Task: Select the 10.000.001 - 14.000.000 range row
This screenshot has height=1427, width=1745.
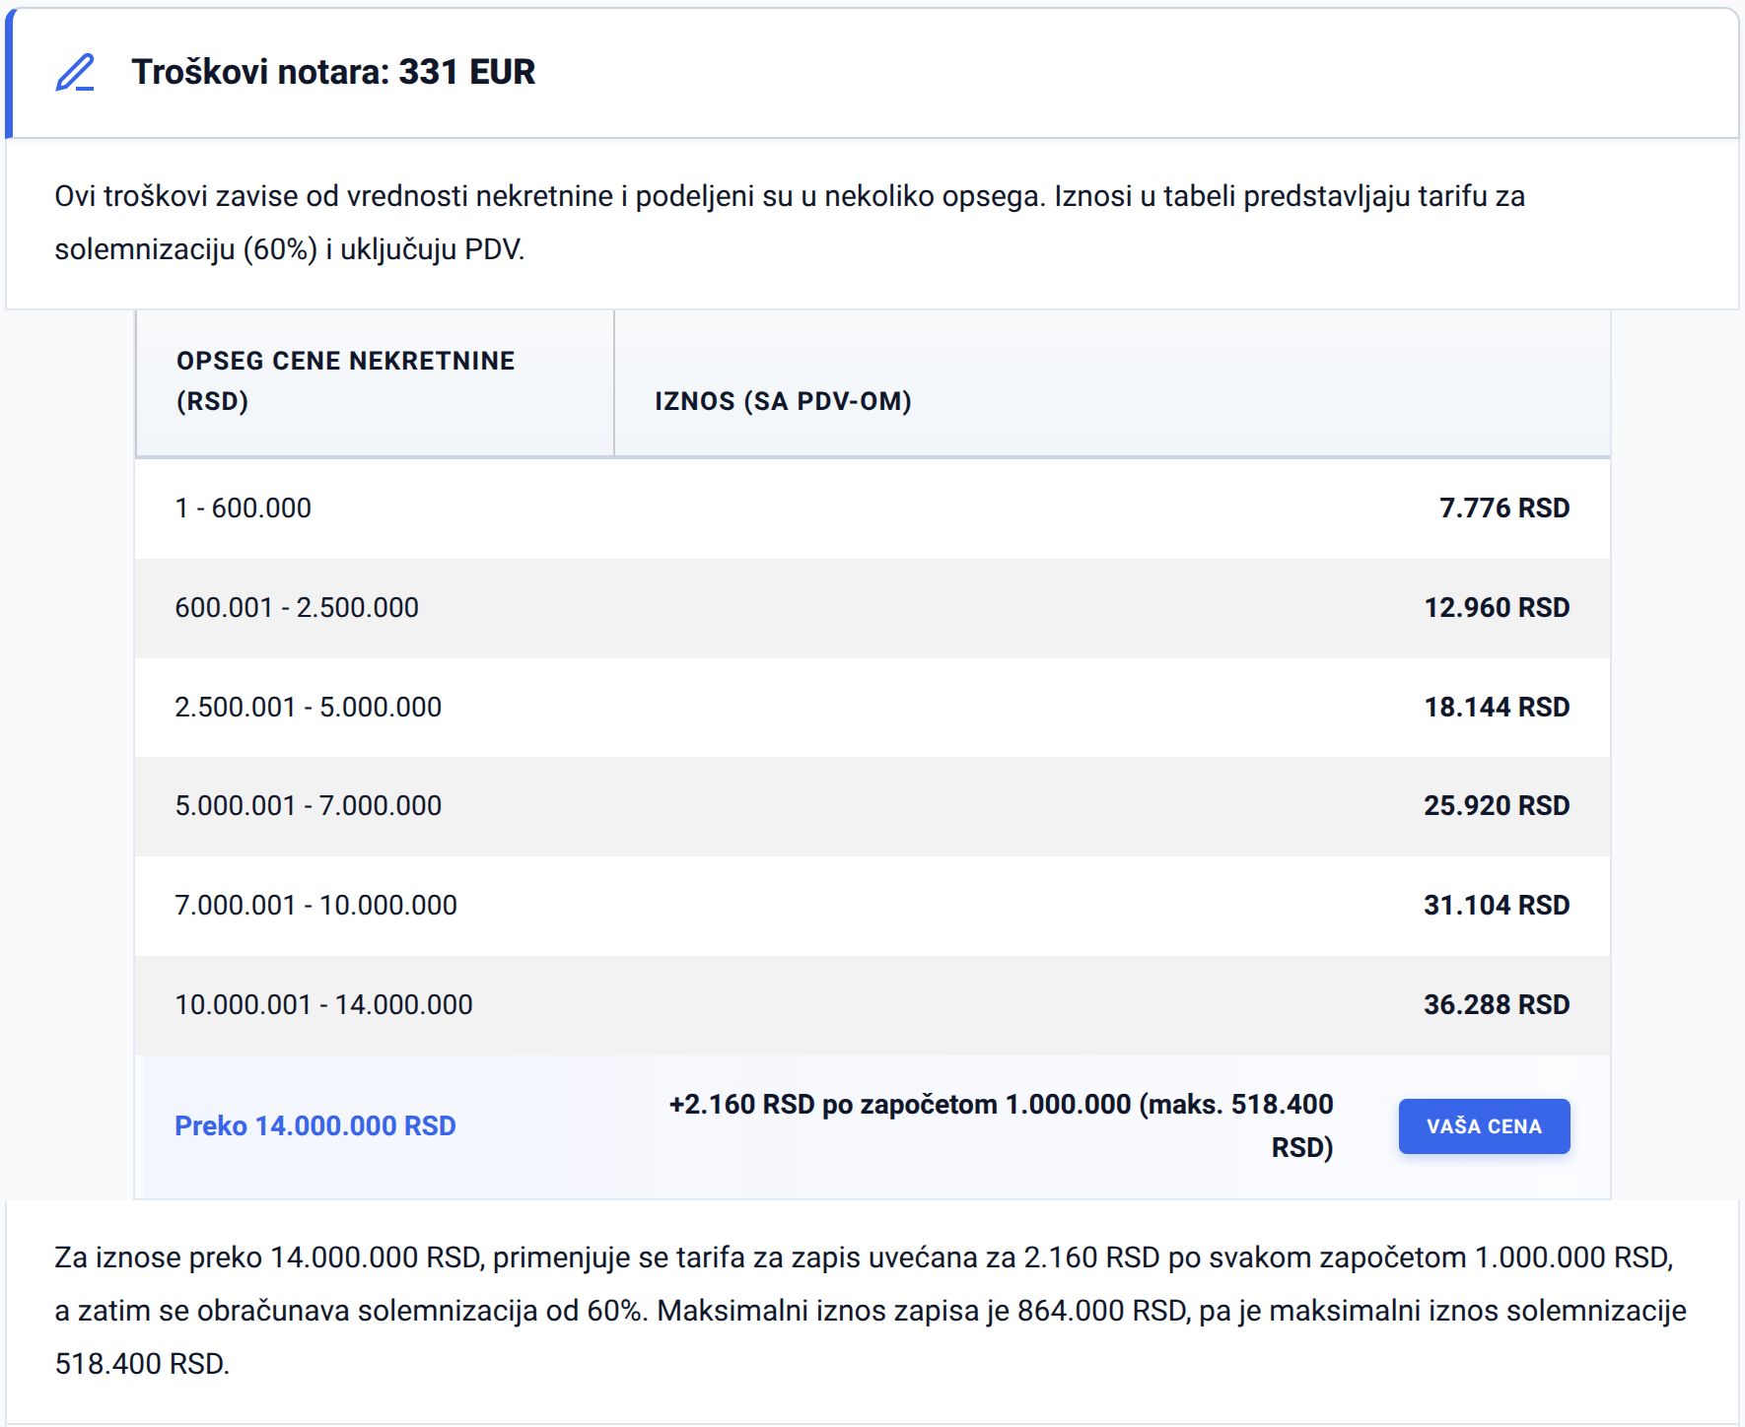Action: [872, 1005]
